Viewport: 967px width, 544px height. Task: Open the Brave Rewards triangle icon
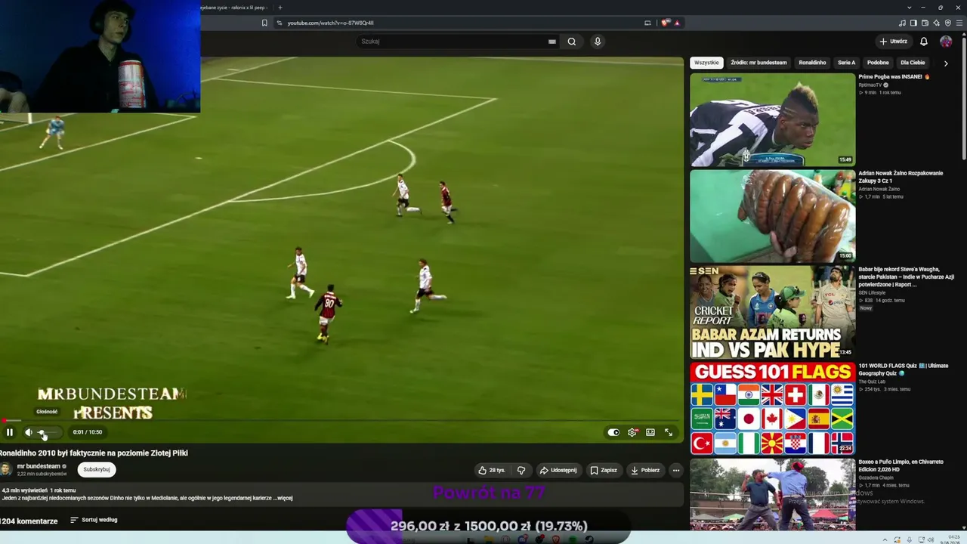[677, 23]
